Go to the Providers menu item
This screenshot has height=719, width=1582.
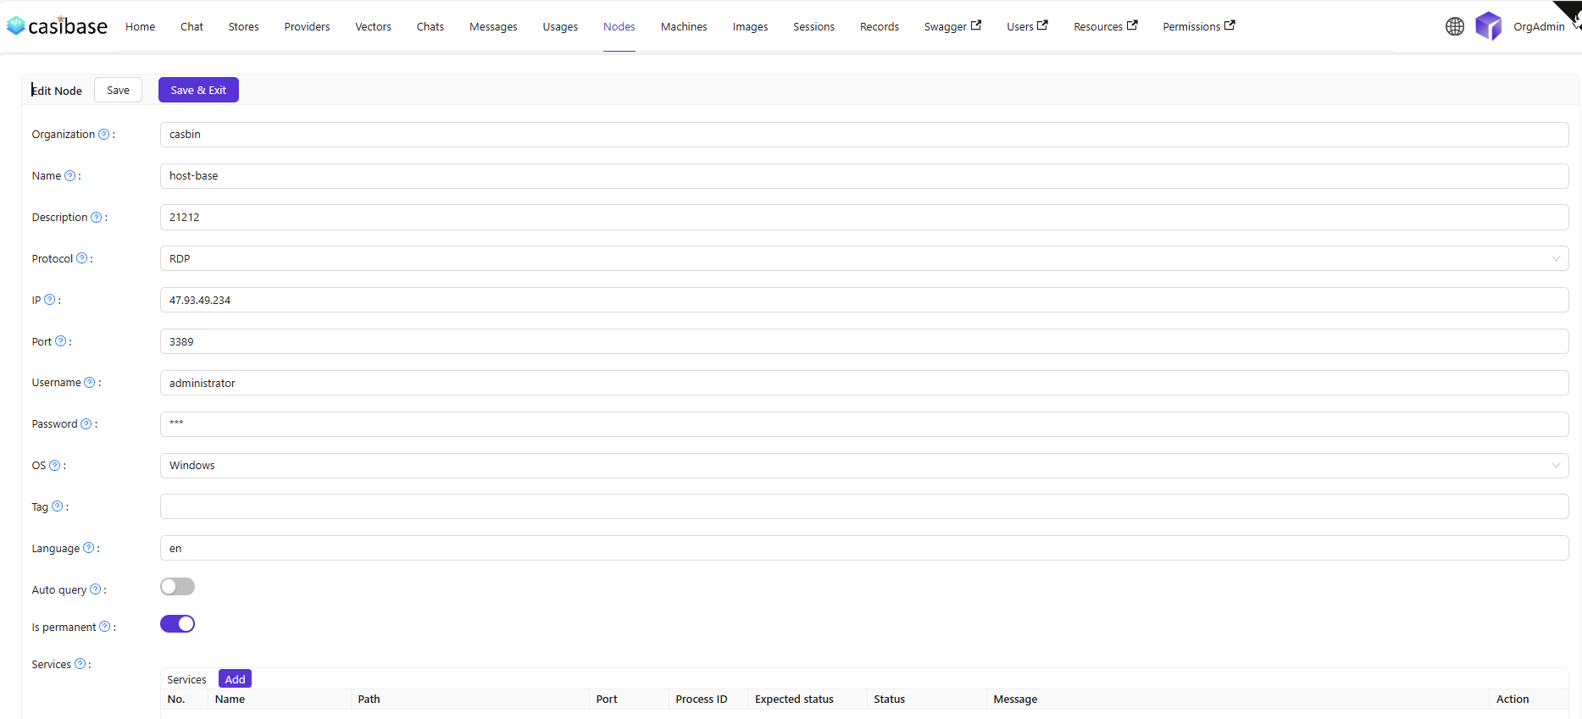307,26
